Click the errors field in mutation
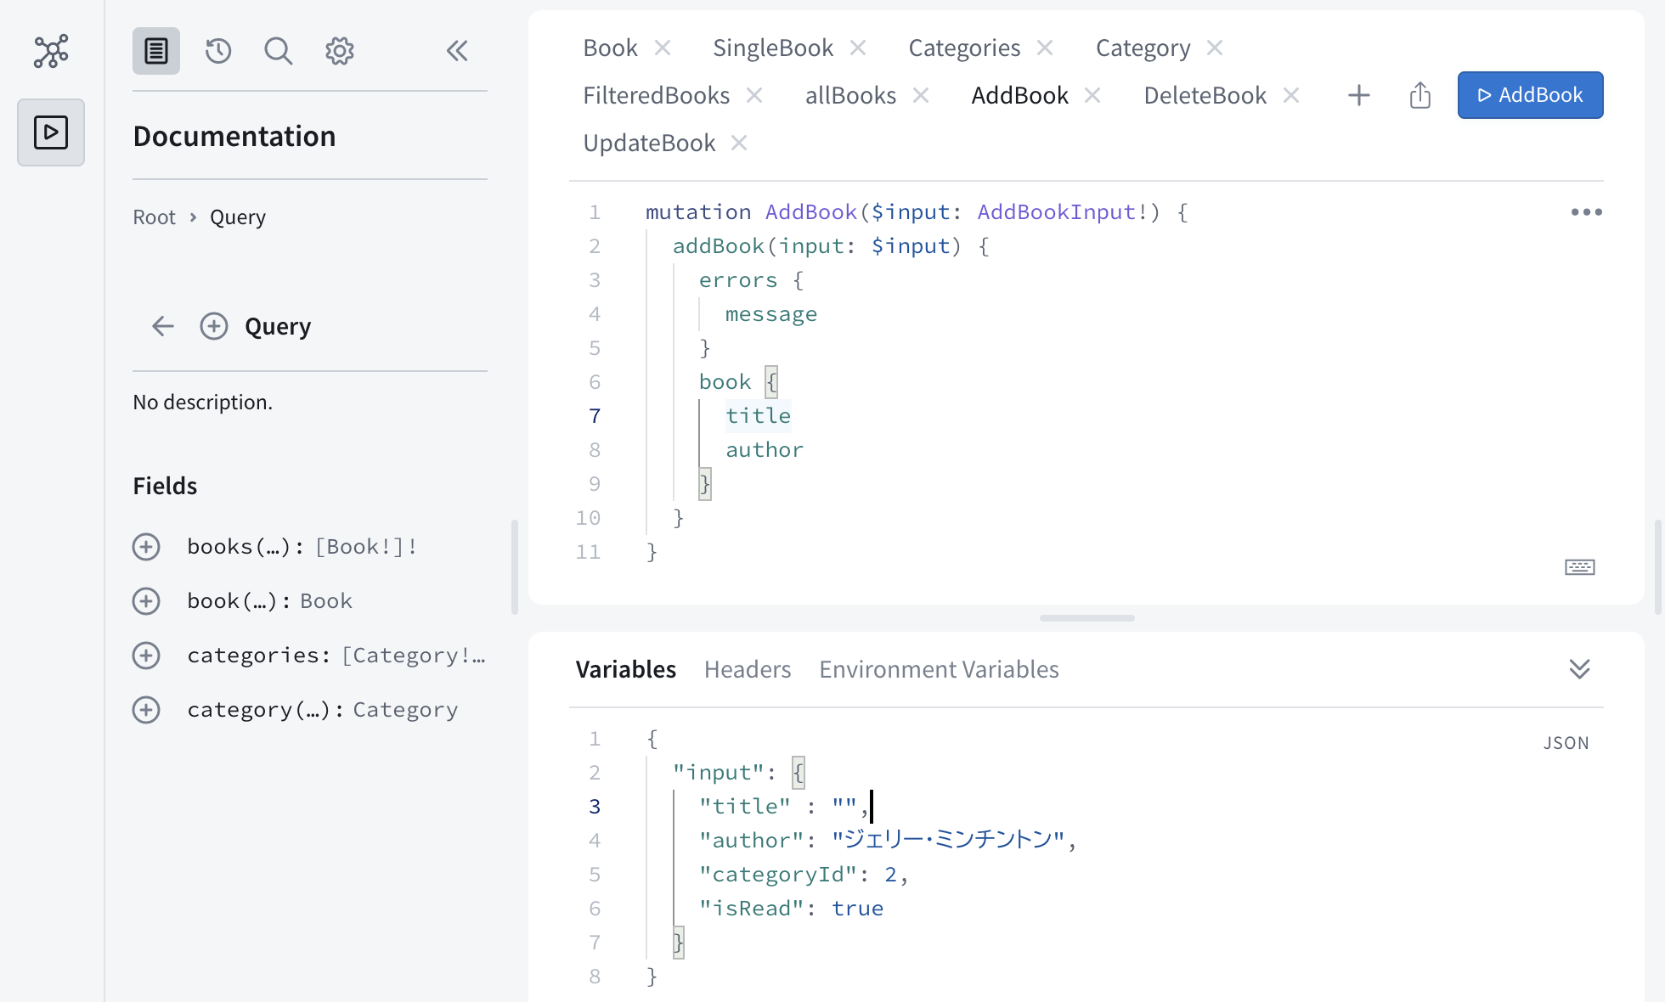 (738, 280)
